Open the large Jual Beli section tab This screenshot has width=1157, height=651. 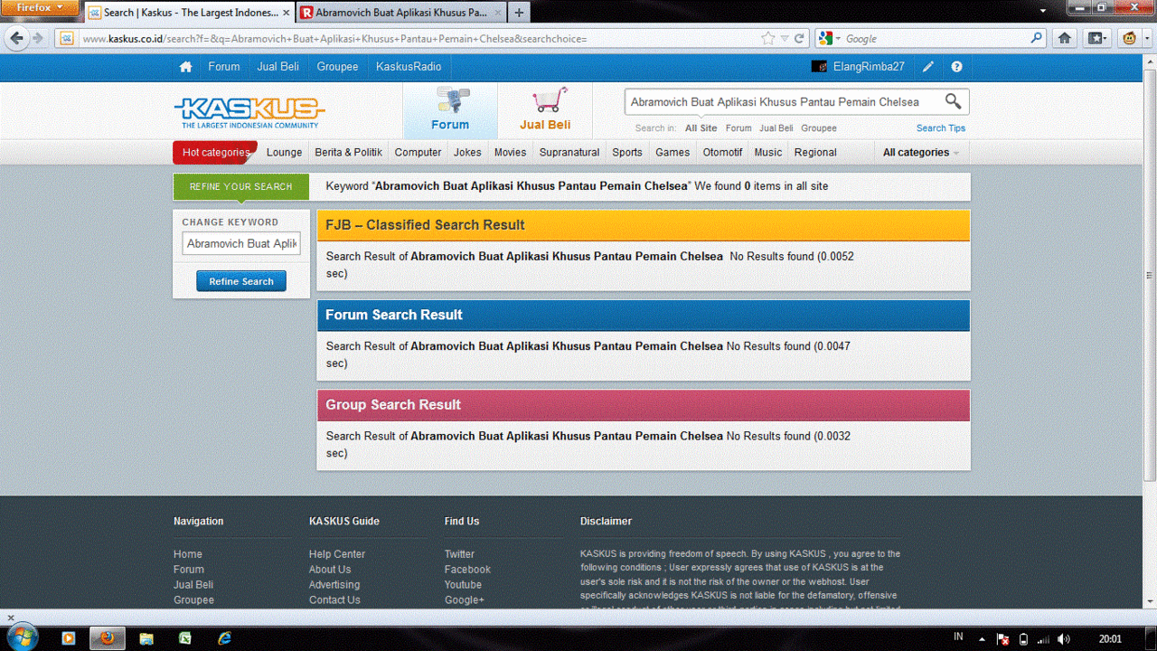click(x=545, y=111)
